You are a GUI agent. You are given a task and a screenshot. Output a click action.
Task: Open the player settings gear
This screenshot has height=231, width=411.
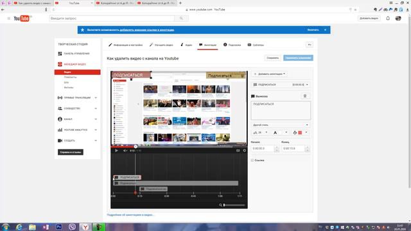point(245,151)
